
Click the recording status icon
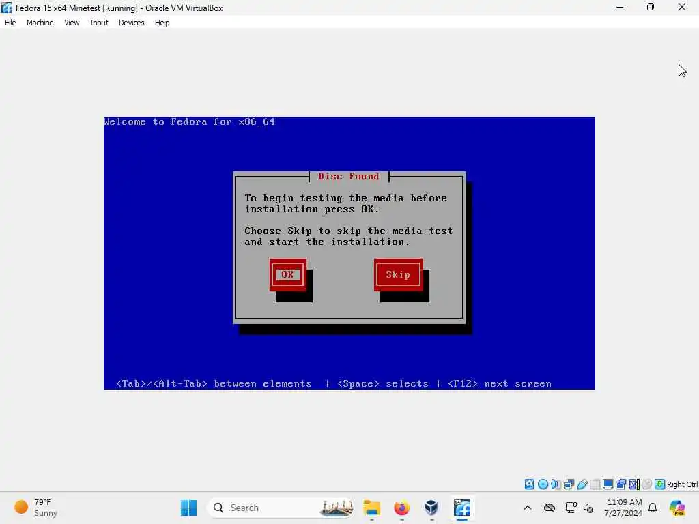click(620, 484)
